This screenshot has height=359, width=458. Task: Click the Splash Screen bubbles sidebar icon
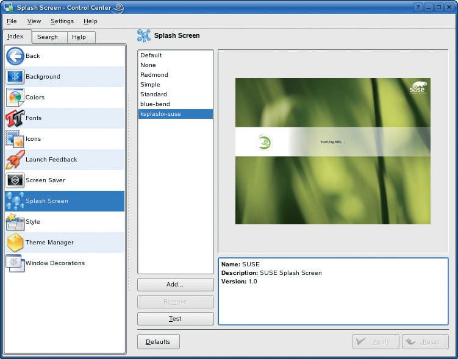point(15,201)
